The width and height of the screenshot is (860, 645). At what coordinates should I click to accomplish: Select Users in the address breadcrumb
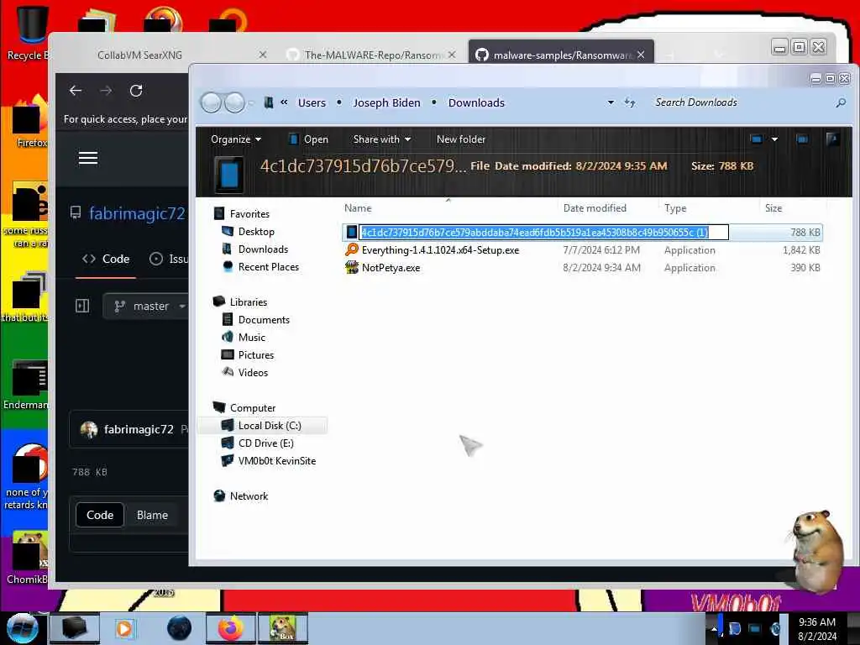click(x=312, y=102)
